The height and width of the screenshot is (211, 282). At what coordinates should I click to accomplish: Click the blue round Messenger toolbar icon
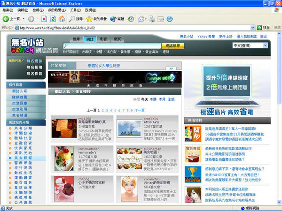tap(170, 19)
